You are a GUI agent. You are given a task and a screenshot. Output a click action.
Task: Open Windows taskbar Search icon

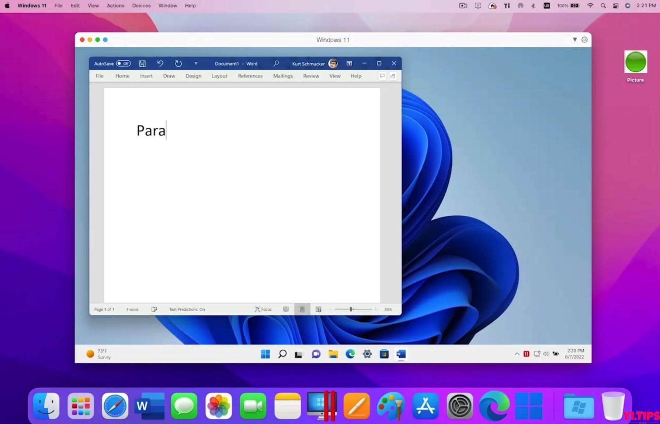[x=282, y=354]
